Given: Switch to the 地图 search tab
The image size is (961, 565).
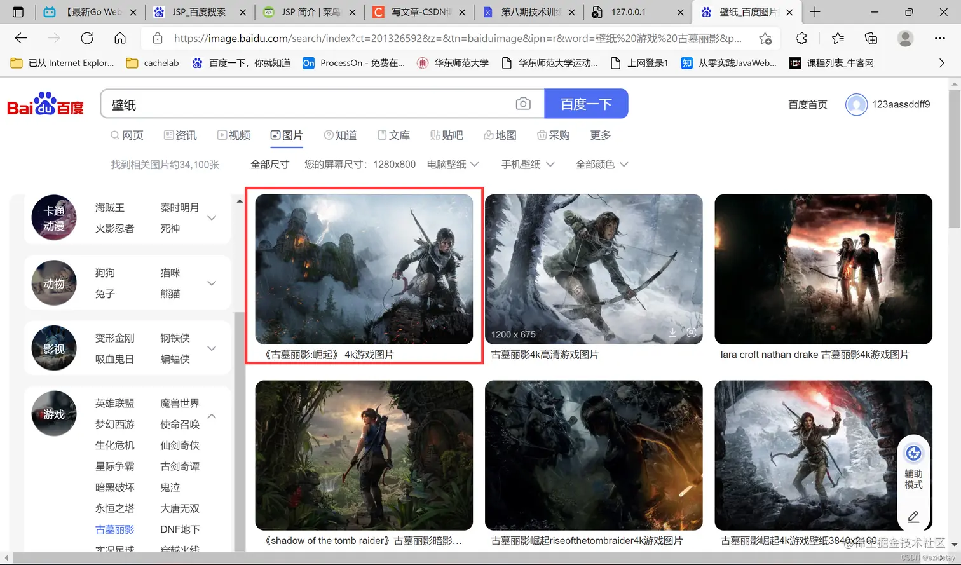Looking at the screenshot, I should pyautogui.click(x=500, y=135).
